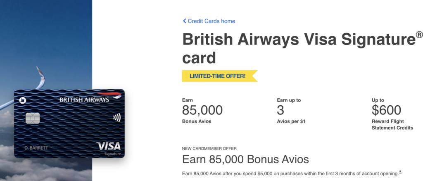
Task: Click the BRITISH AIRWAYS text on card
Action: pyautogui.click(x=84, y=100)
